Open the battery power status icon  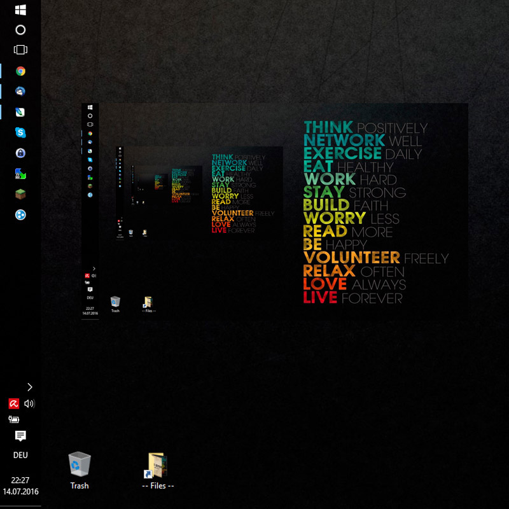[13, 419]
